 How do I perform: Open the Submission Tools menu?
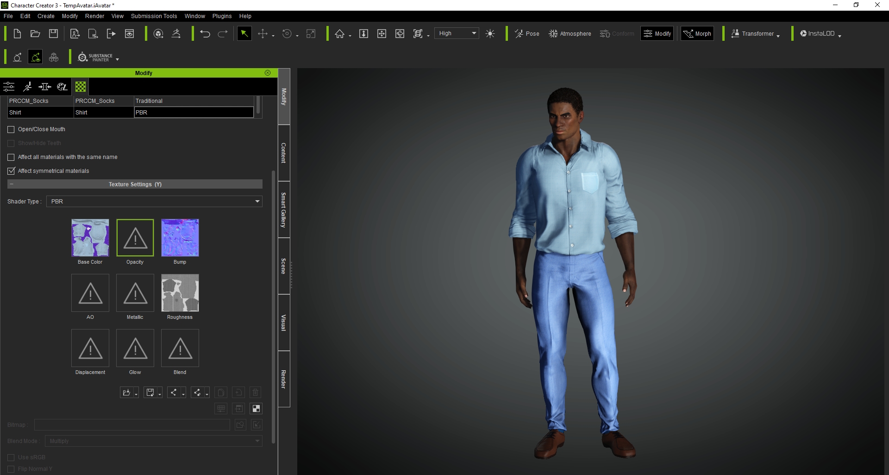pos(154,16)
